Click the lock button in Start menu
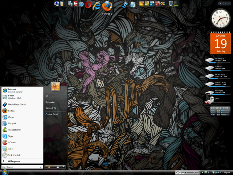The width and height of the screenshot is (233, 175). [x=58, y=167]
